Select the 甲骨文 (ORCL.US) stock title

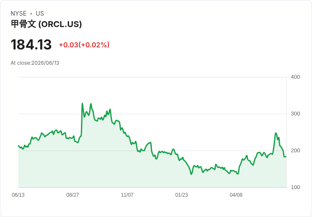(46, 24)
